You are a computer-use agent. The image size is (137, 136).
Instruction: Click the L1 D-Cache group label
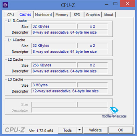17,21
